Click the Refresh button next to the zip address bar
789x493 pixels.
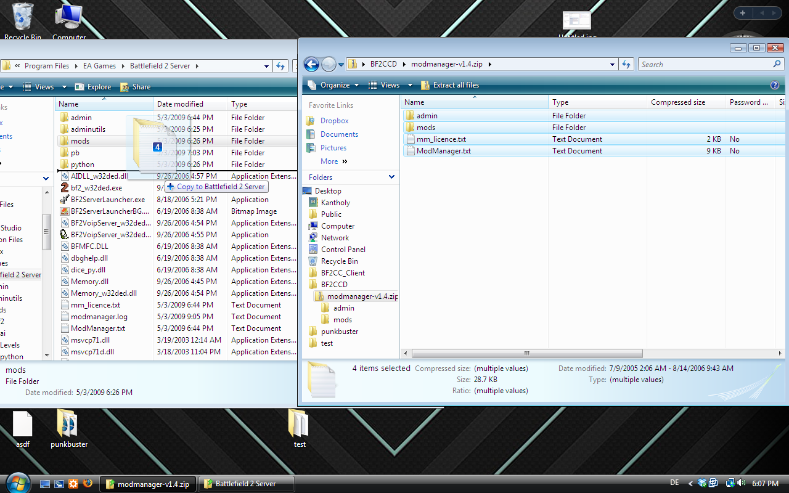627,64
